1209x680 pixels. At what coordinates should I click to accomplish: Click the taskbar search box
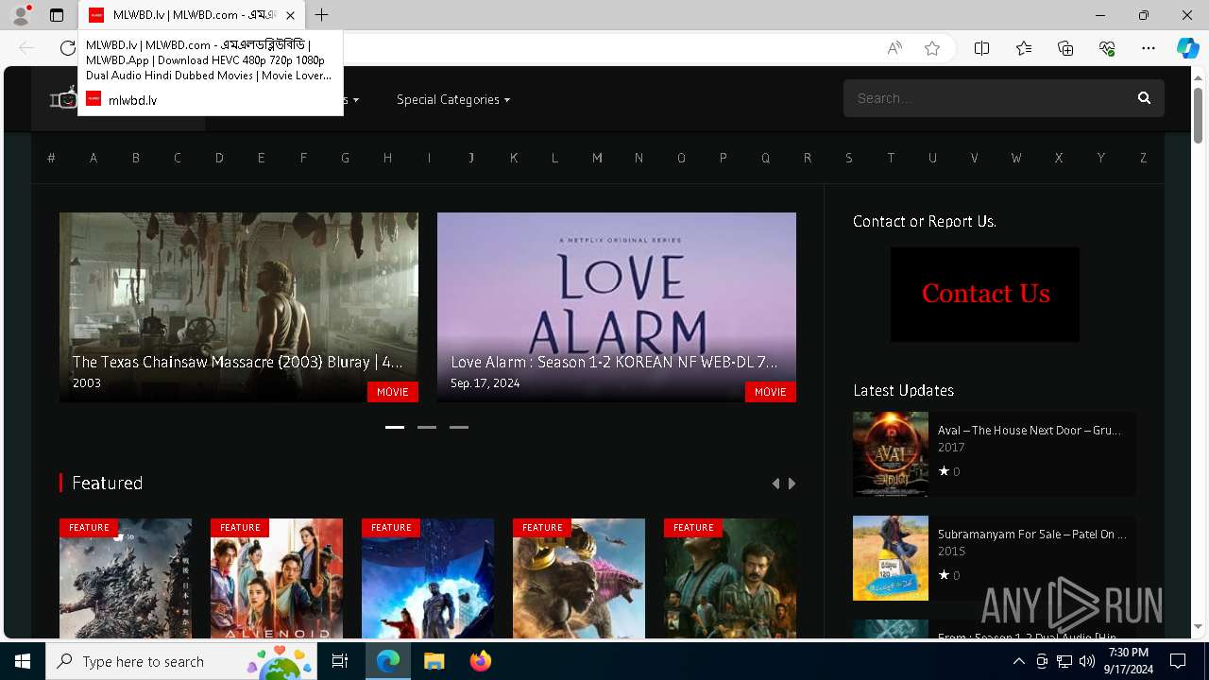(181, 661)
